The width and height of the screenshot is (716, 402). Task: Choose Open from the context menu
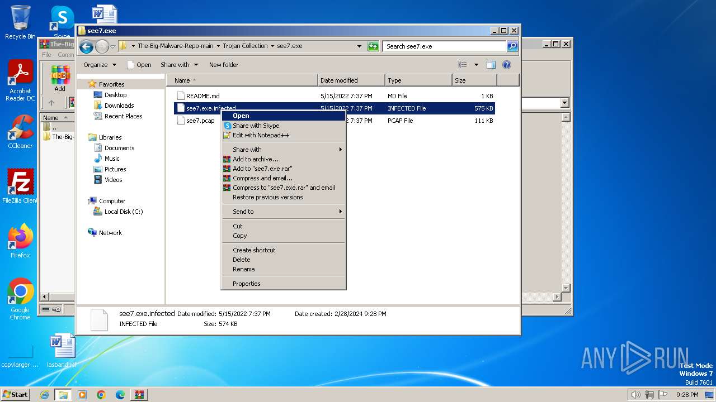point(284,116)
